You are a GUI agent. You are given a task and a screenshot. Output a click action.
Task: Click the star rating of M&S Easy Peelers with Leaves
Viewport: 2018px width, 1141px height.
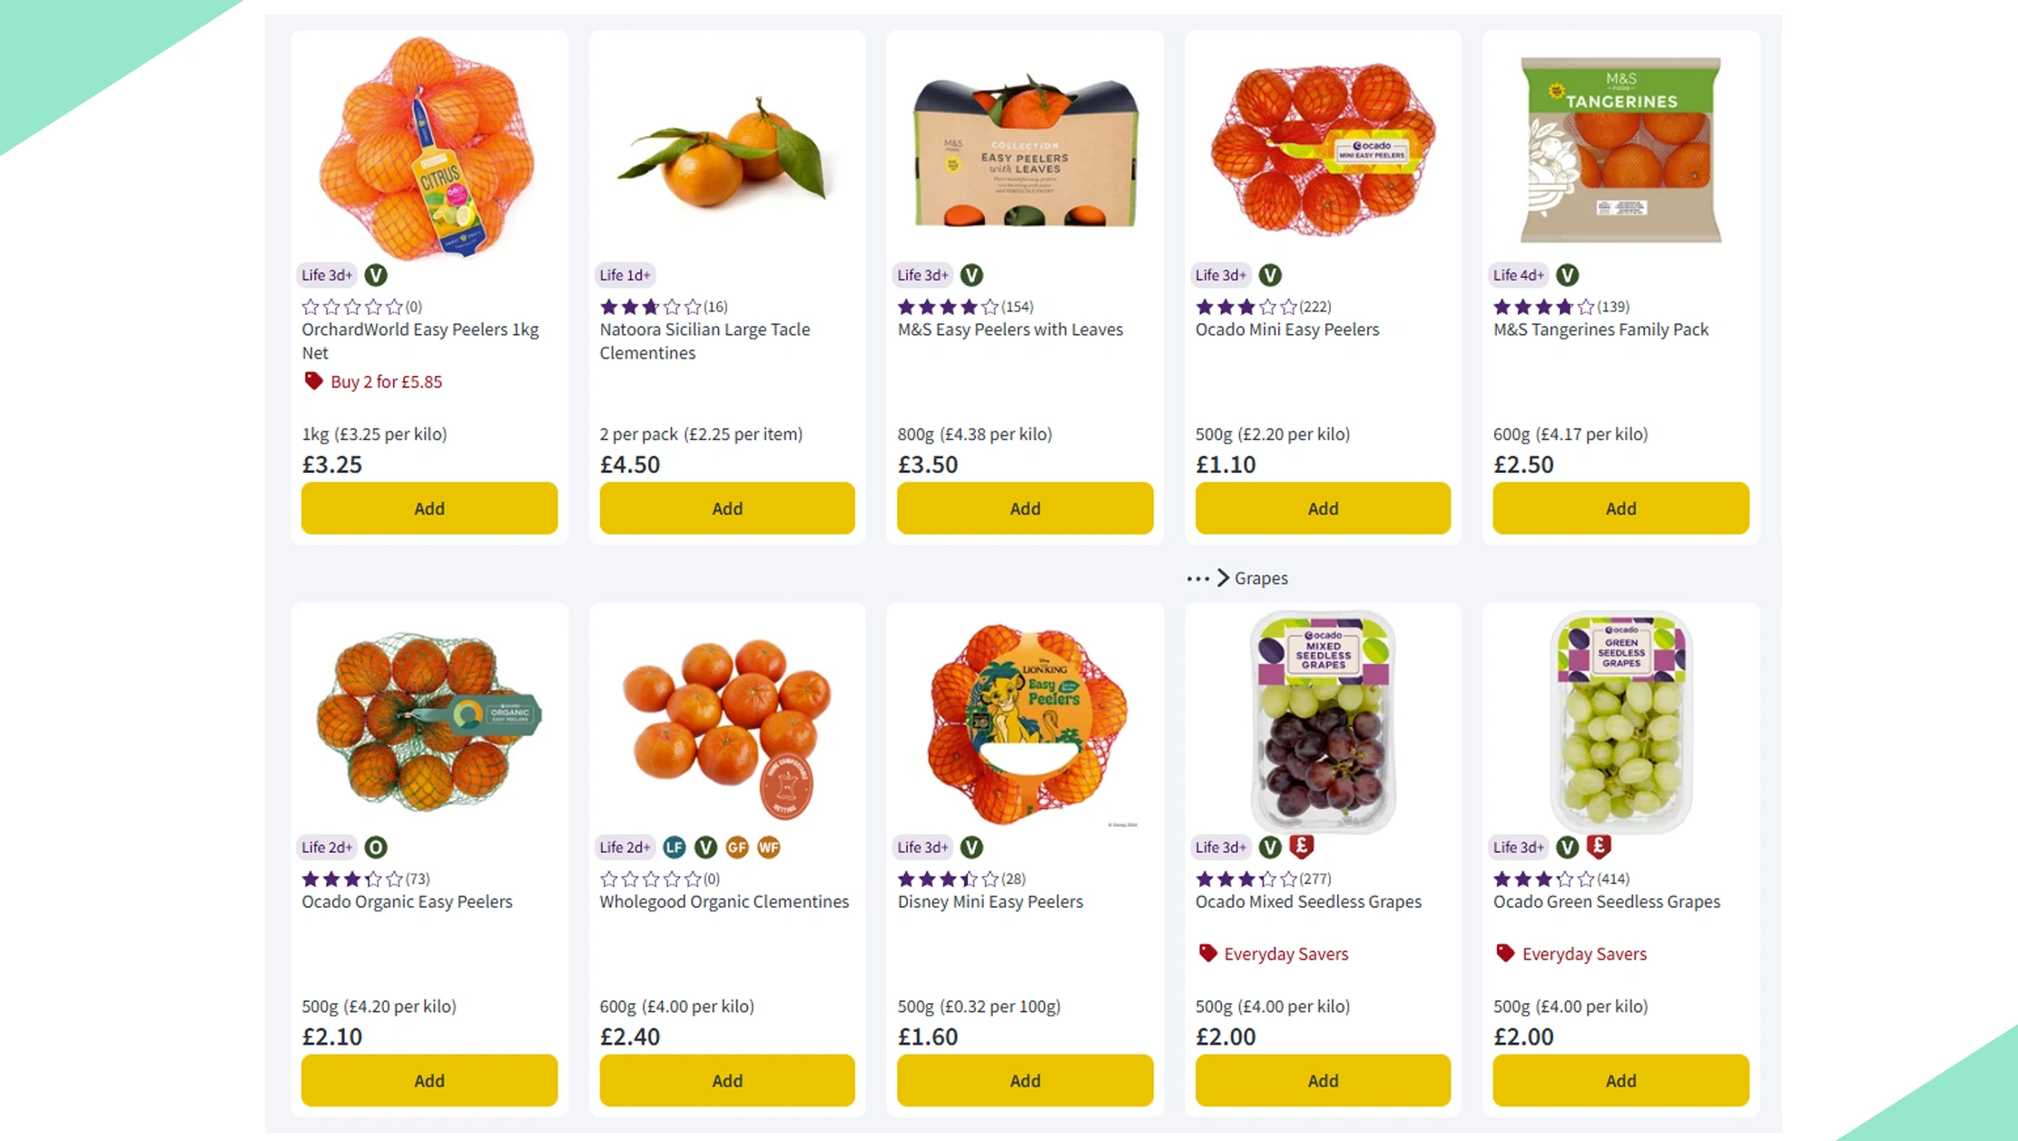947,307
